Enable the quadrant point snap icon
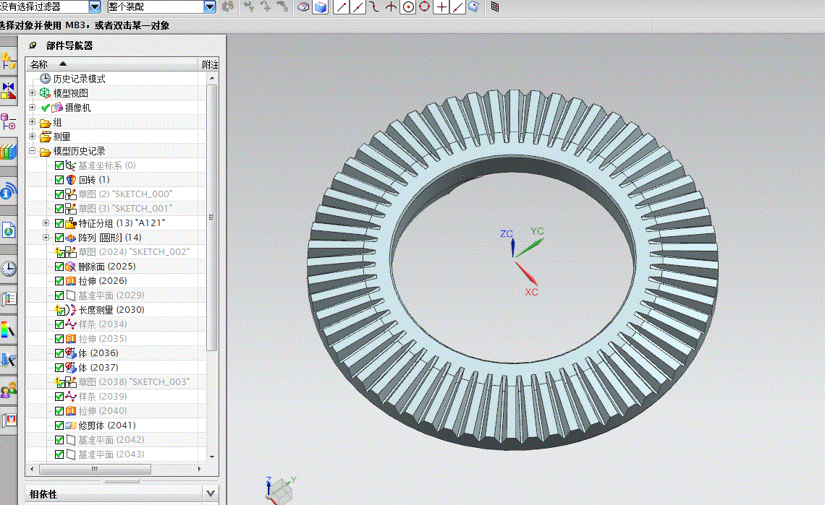Screen dimensions: 825x505 (425, 7)
